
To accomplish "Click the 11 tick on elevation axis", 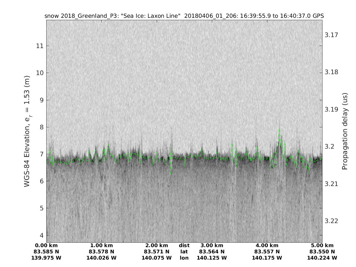I will [40, 46].
